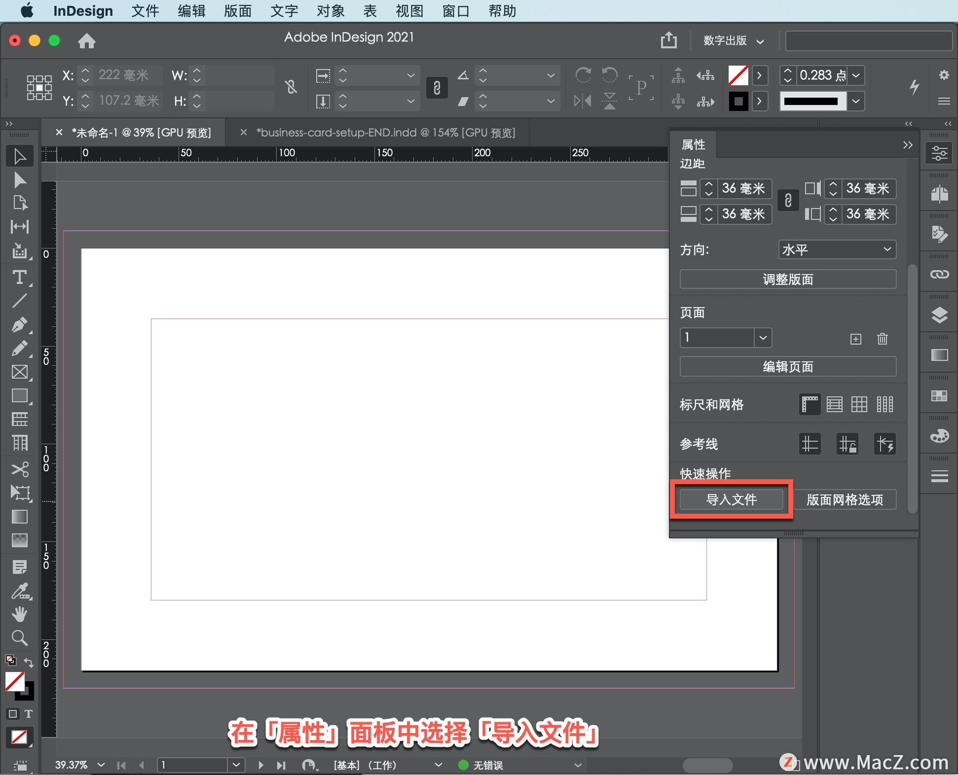Click the add page plus icon
The height and width of the screenshot is (775, 958).
tap(856, 339)
